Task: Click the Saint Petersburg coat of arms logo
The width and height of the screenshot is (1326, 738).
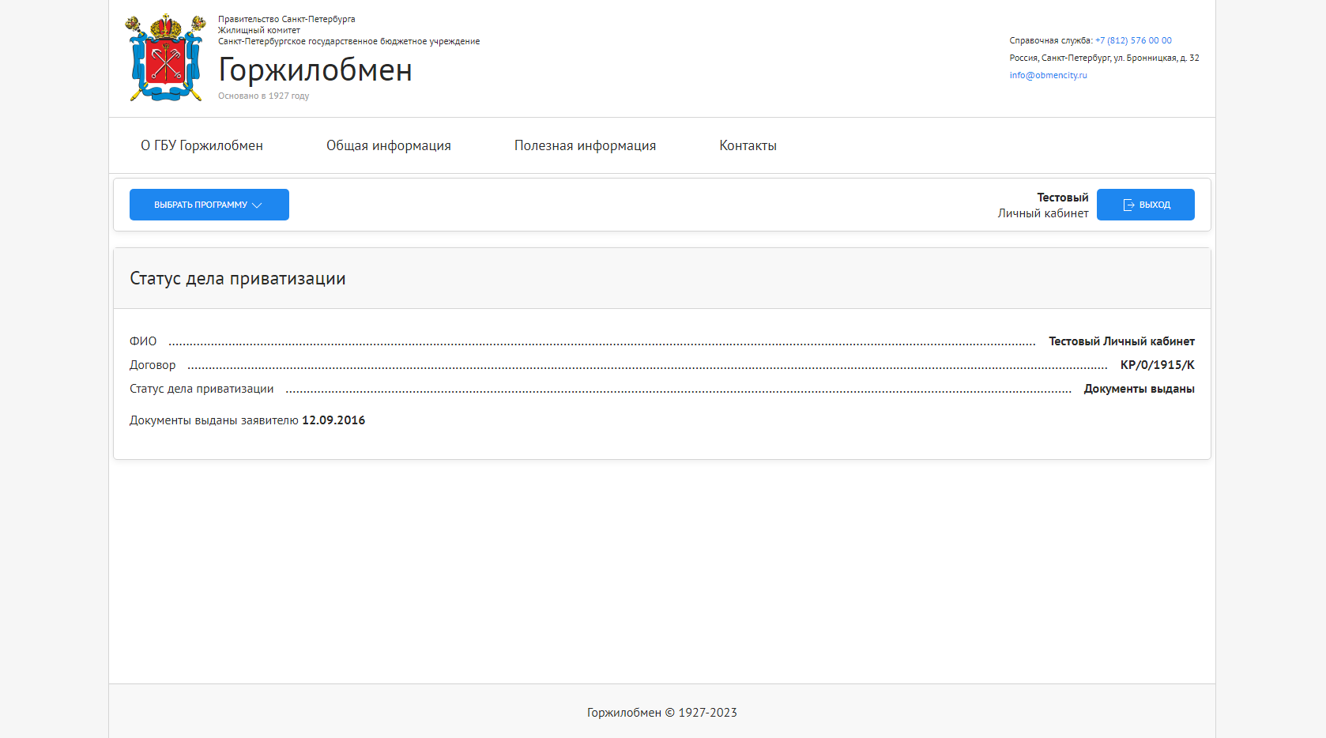Action: [166, 58]
